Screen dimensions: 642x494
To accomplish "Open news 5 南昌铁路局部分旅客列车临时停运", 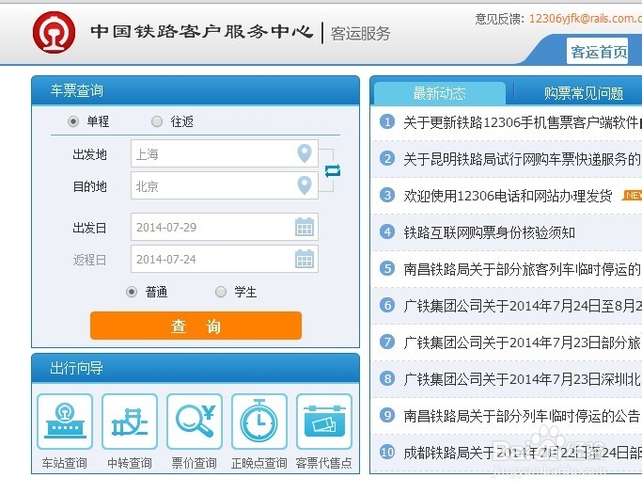I will [x=523, y=269].
